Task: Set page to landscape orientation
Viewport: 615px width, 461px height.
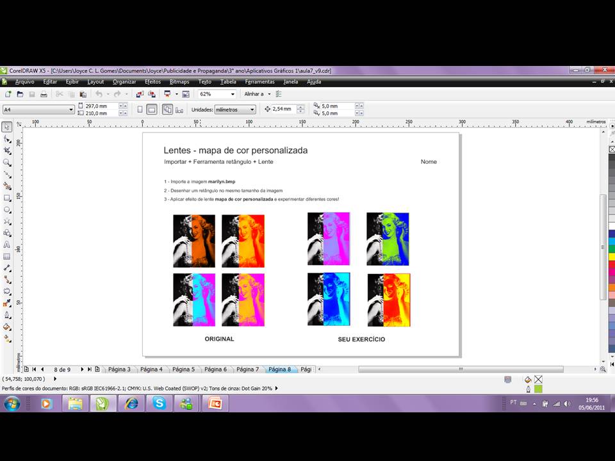Action: (152, 109)
